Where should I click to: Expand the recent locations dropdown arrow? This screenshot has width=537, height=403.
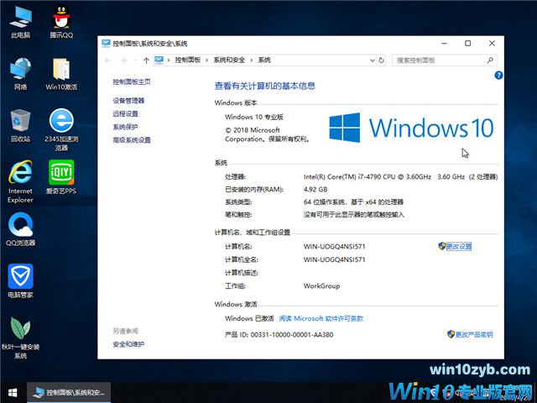(135, 60)
